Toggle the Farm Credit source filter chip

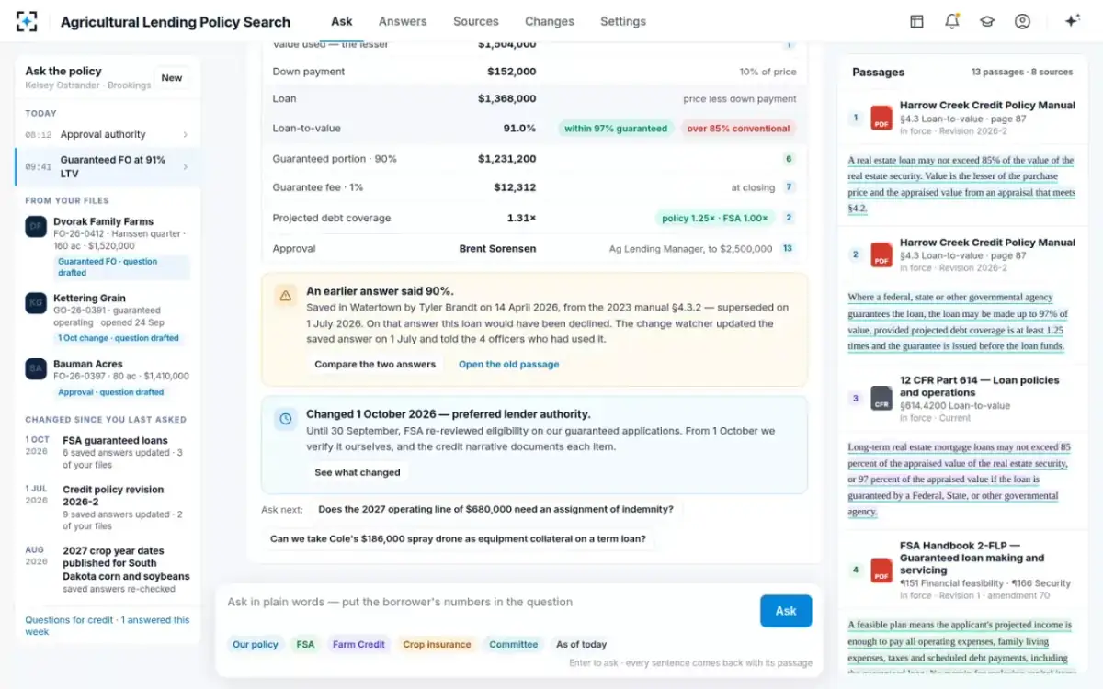(358, 645)
